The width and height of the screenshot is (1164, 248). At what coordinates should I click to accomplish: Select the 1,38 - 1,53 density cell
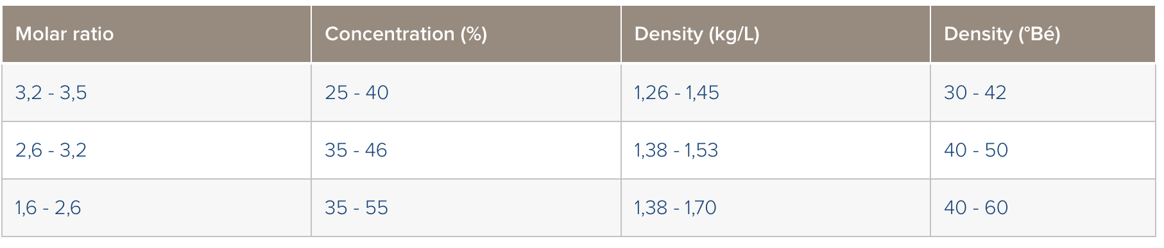pos(775,150)
